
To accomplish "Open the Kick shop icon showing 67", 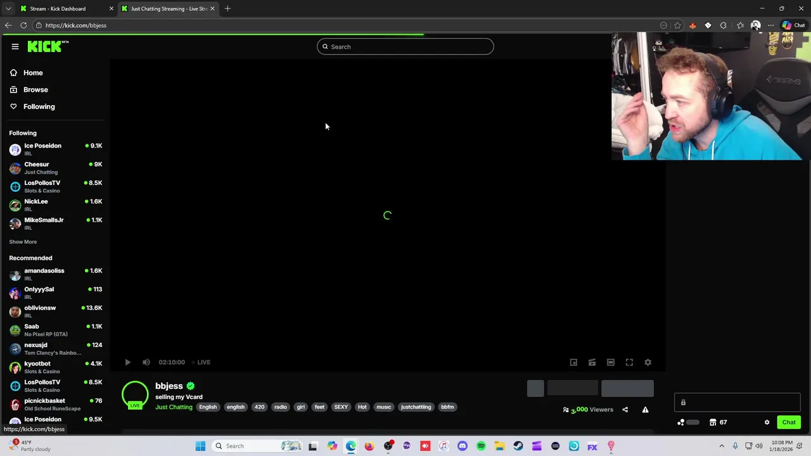I will pyautogui.click(x=718, y=422).
